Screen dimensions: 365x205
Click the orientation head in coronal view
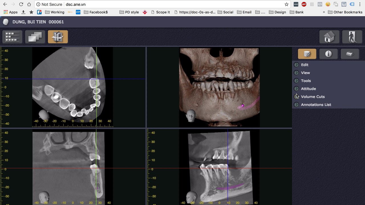click(44, 197)
